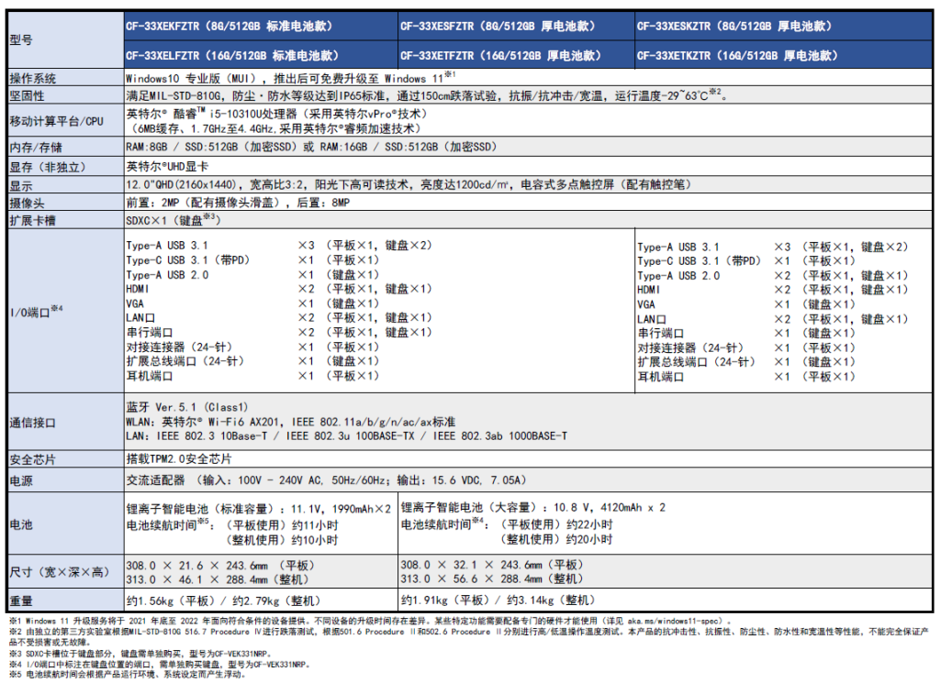941x683 pixels.
Task: Click footnote ※1 about Windows 11 upgrade
Action: point(371,622)
